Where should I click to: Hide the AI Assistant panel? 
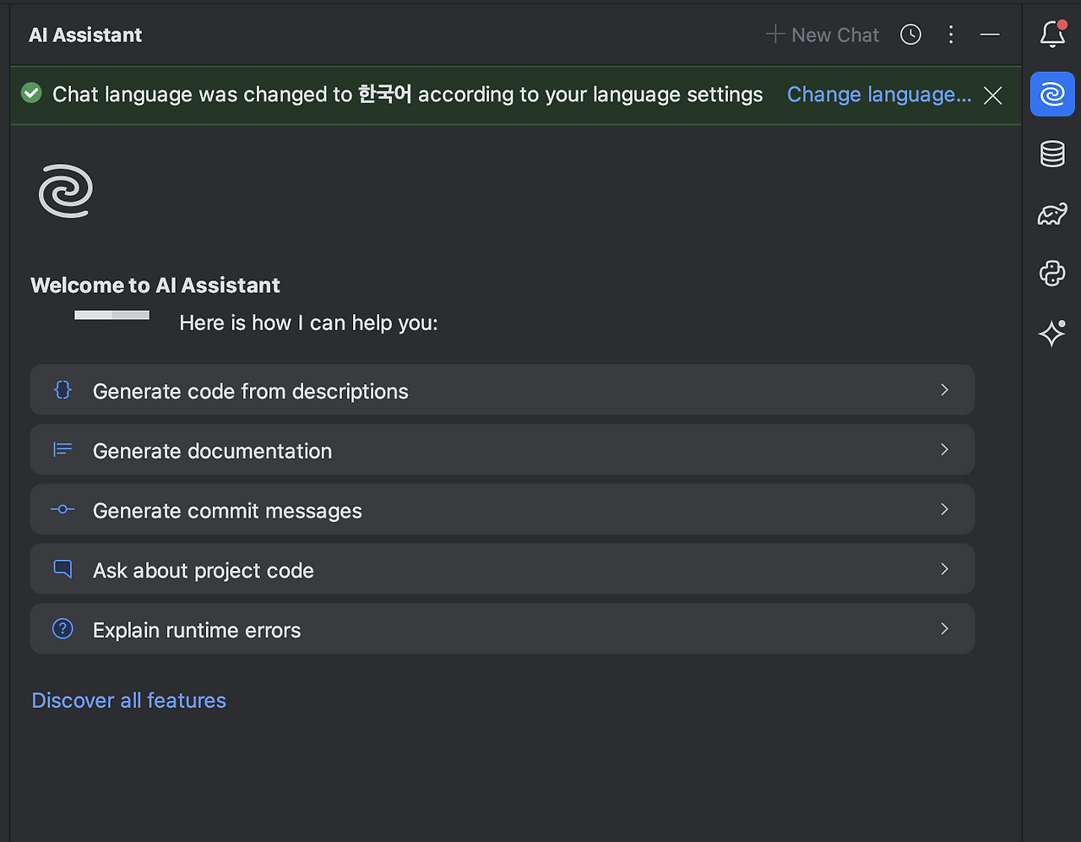990,35
